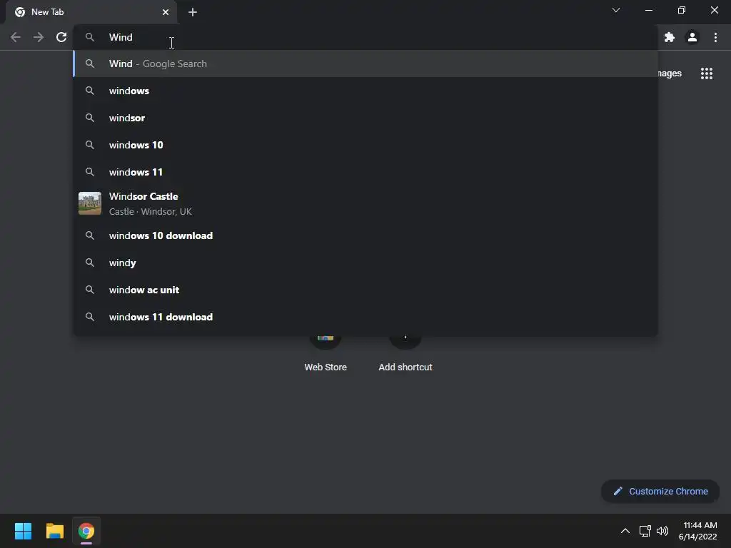Select the 'windows 11 download' suggestion

pyautogui.click(x=366, y=317)
